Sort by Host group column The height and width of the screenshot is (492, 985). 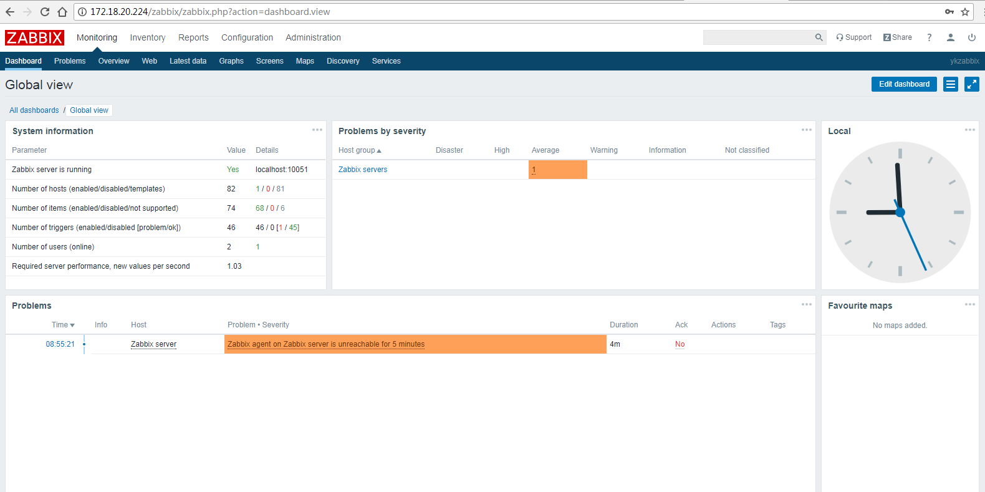click(x=360, y=150)
